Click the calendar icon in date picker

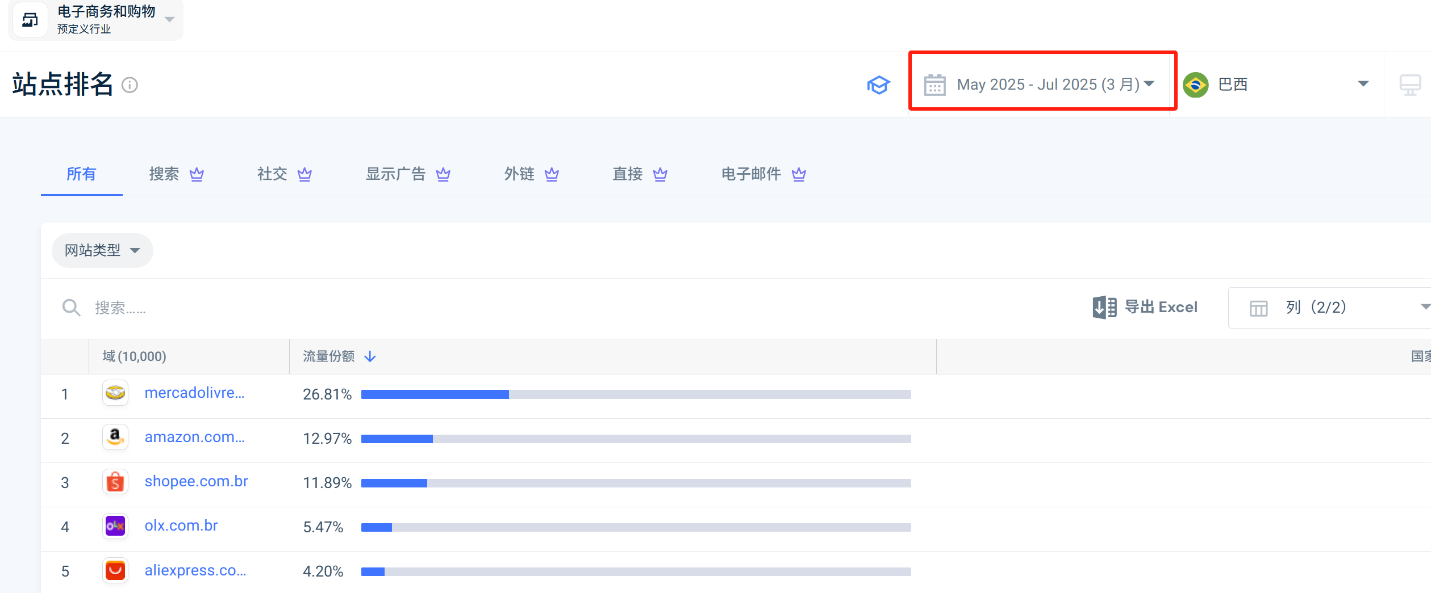pos(934,85)
